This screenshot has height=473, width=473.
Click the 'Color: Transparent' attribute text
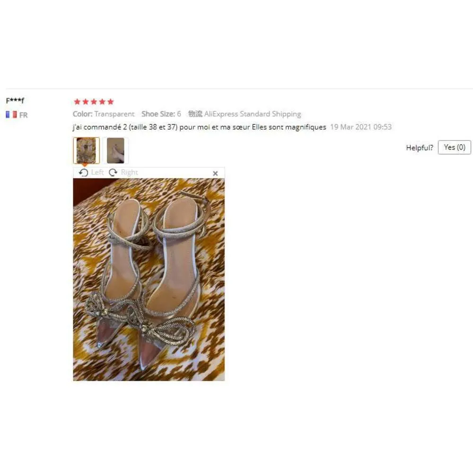104,114
